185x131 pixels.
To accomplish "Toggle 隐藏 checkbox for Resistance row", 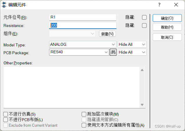I will (x=144, y=26).
